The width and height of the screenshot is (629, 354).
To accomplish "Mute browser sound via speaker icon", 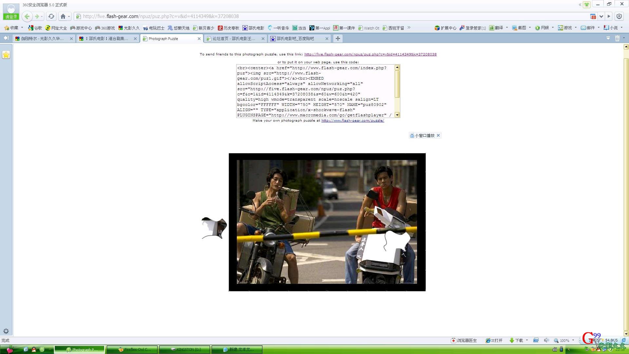I will click(x=546, y=340).
